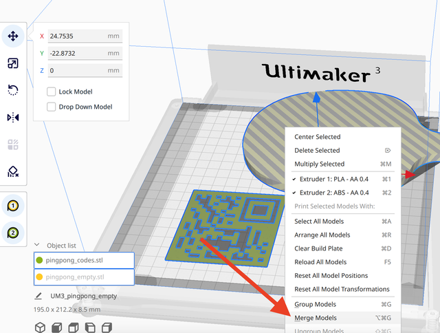Click the blue Z-axis move arrow
The width and height of the screenshot is (440, 333).
tap(316, 98)
